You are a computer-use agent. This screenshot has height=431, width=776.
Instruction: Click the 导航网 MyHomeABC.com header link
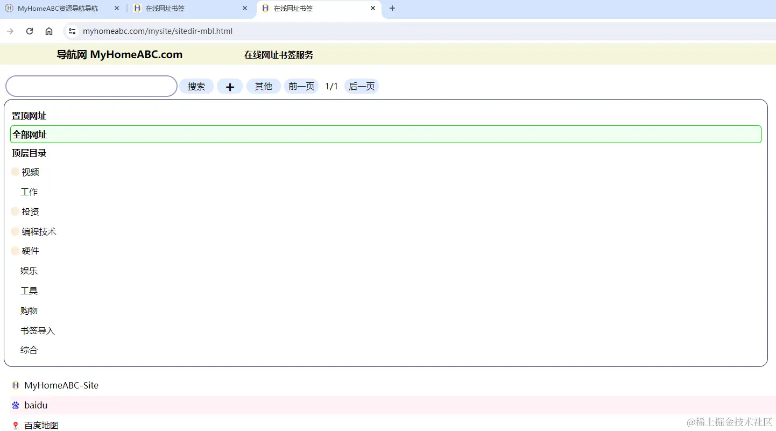click(119, 54)
